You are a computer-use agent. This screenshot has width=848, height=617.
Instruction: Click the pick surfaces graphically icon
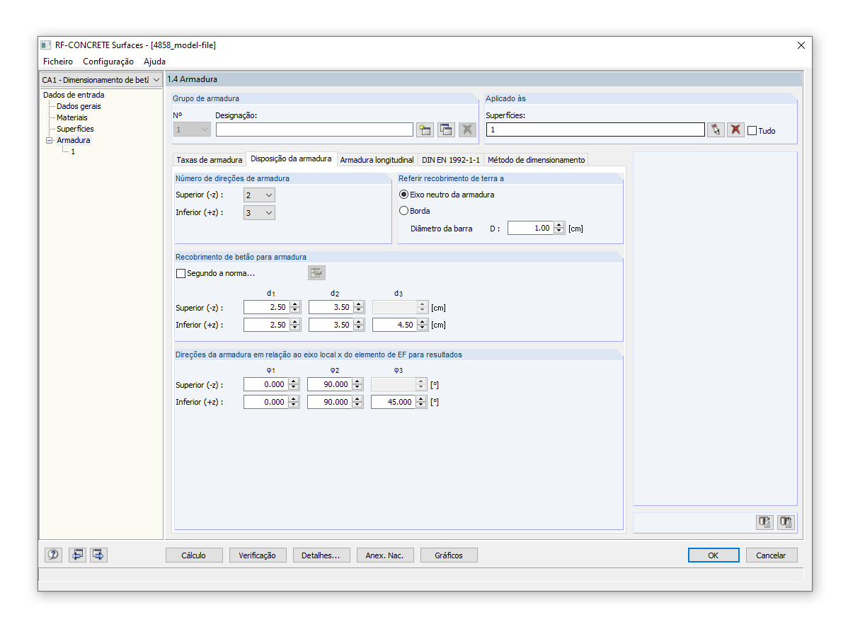716,129
